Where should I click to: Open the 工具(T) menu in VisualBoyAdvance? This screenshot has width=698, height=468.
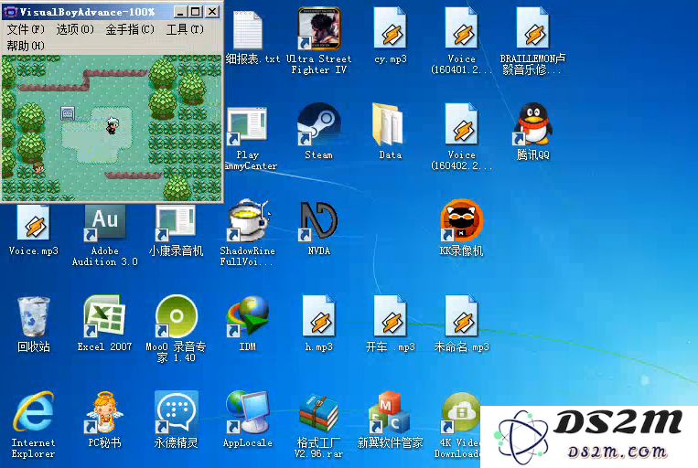[185, 29]
